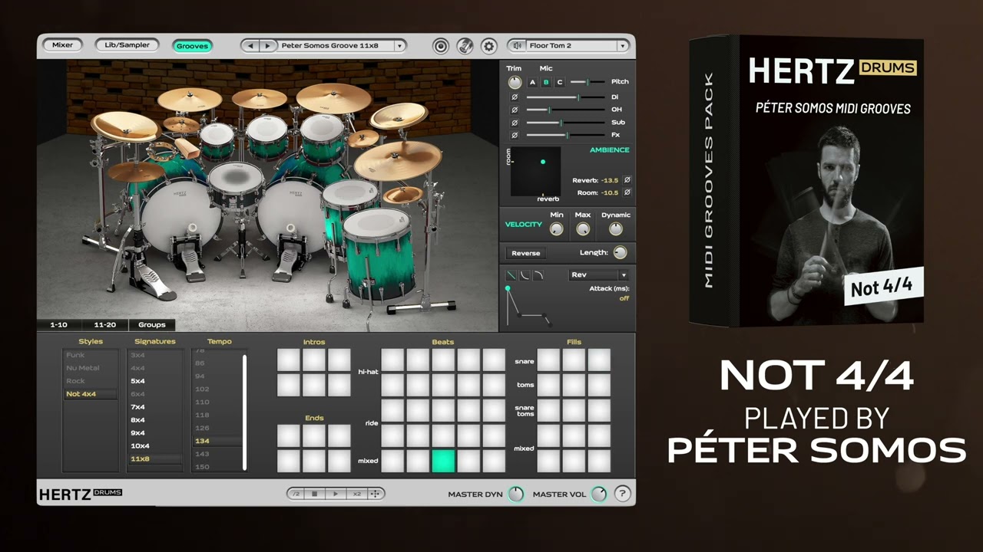
Task: Open the 11-20 pads tab
Action: point(105,325)
